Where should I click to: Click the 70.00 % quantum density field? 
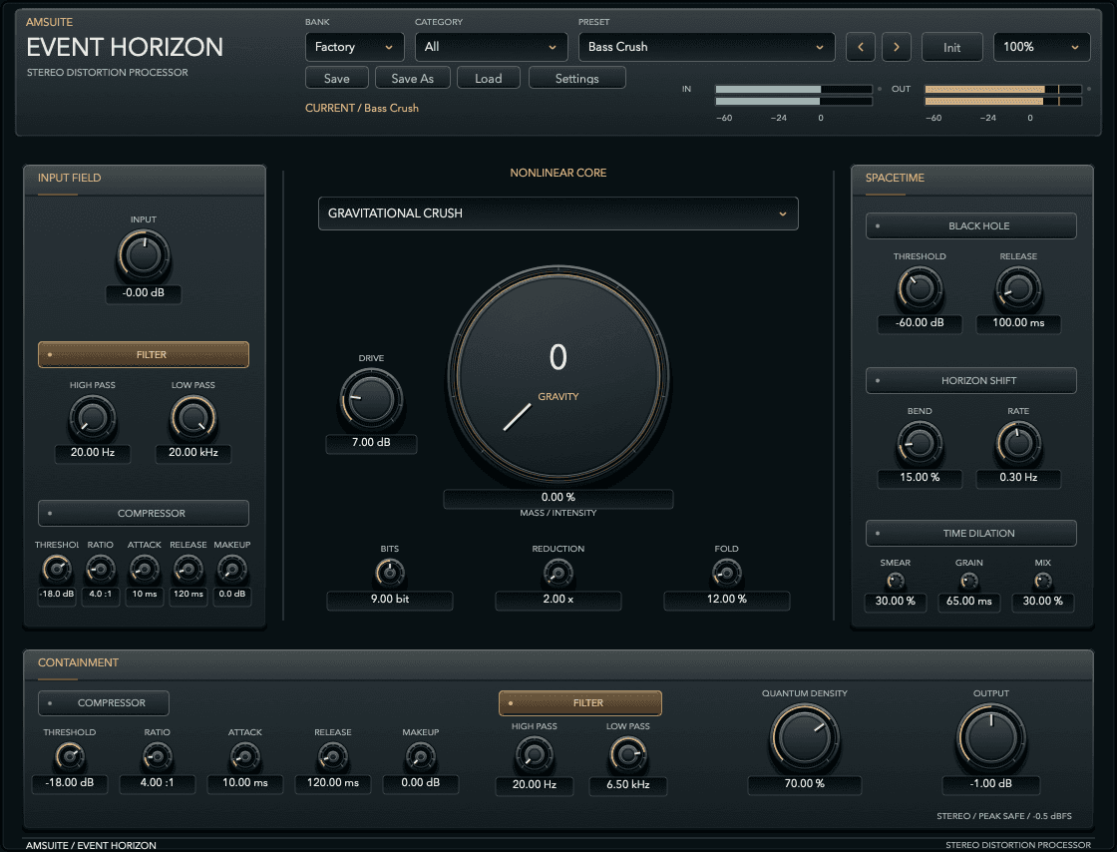(x=804, y=783)
